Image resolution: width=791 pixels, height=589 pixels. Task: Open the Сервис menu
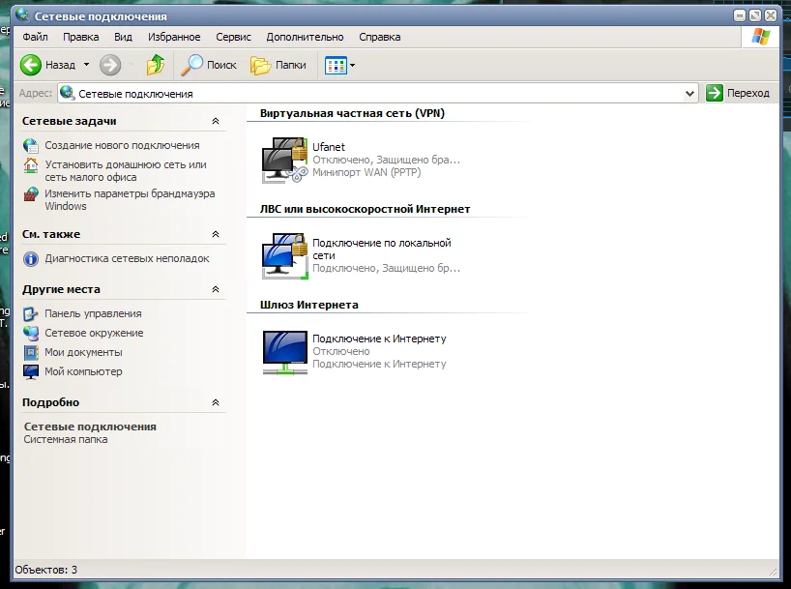click(x=233, y=37)
